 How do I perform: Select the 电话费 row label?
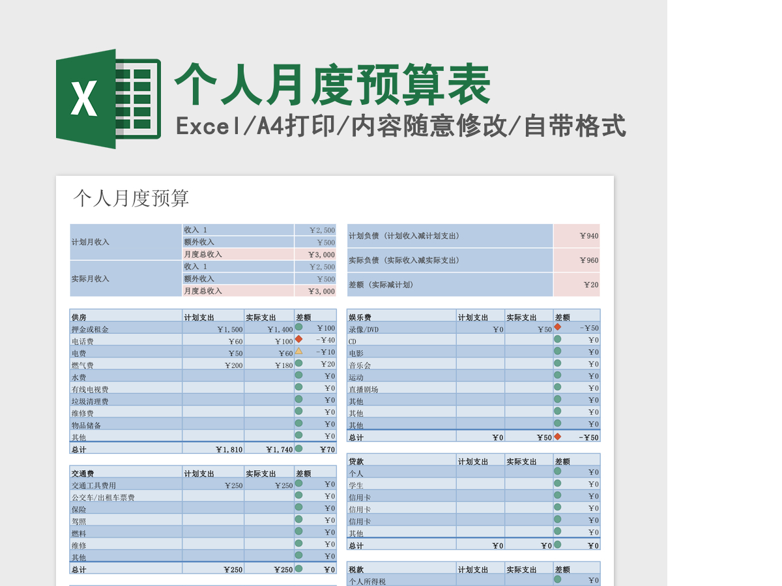coord(126,340)
